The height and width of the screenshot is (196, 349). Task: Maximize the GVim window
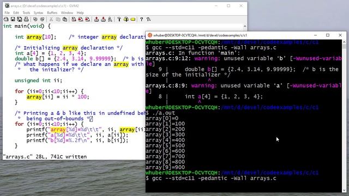point(228,6)
